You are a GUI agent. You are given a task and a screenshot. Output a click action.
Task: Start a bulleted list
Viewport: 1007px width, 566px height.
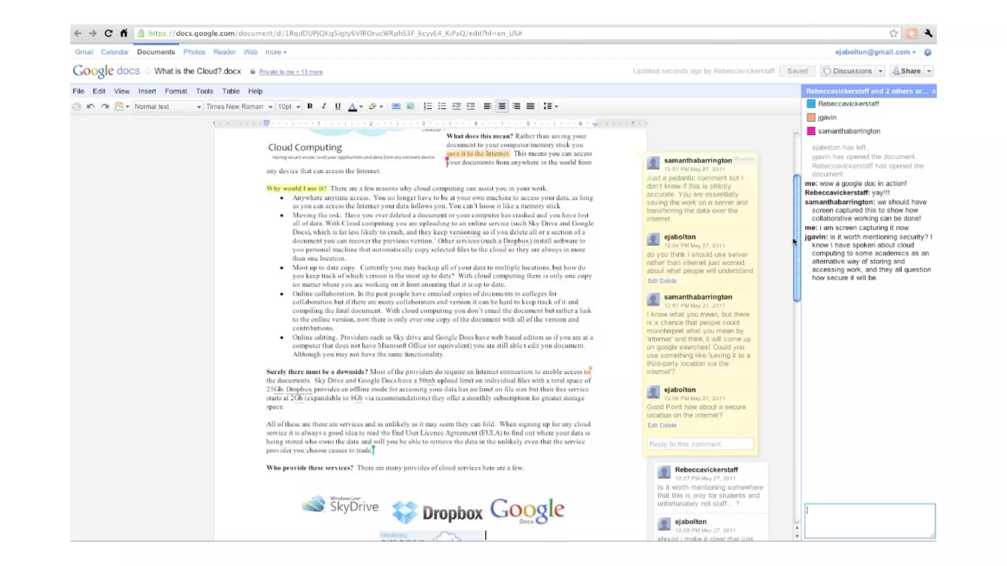click(442, 106)
